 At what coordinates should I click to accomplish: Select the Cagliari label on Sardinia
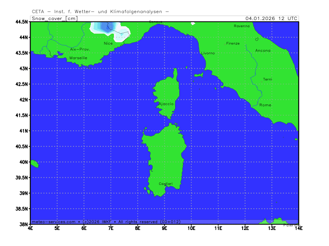(x=166, y=184)
